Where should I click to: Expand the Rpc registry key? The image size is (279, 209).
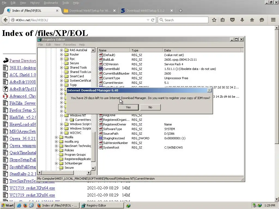61,59
